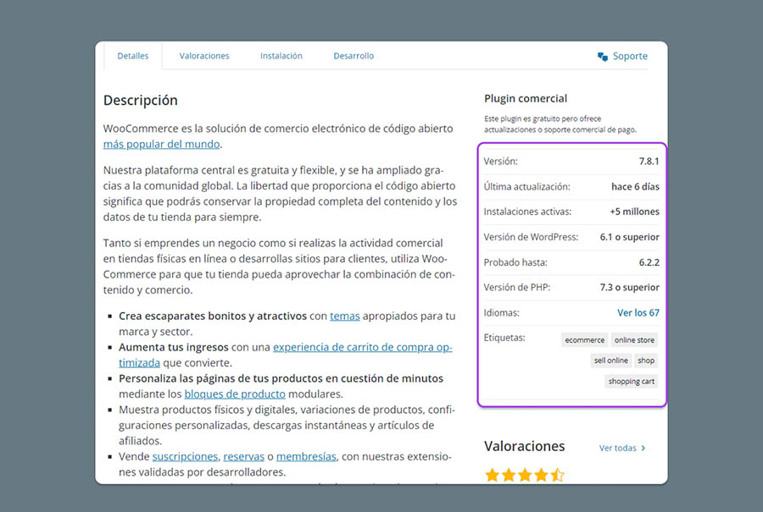
Task: Go to the Desarrollo tab
Action: pyautogui.click(x=354, y=56)
